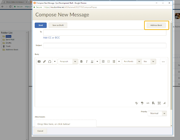Click the Secure lock icon in popup address bar
This screenshot has height=140, width=180.
(34, 7)
